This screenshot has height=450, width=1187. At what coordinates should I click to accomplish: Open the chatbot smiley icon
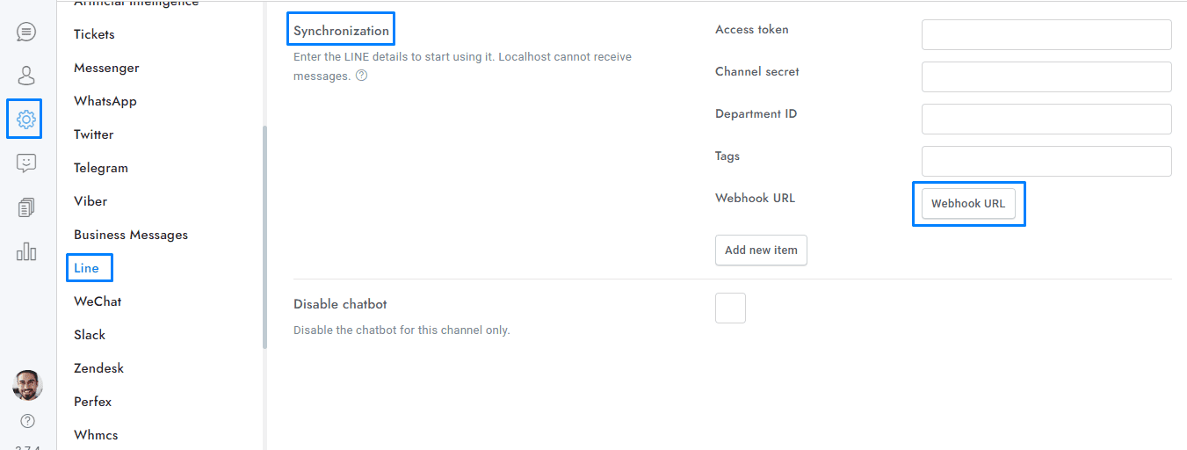tap(26, 163)
